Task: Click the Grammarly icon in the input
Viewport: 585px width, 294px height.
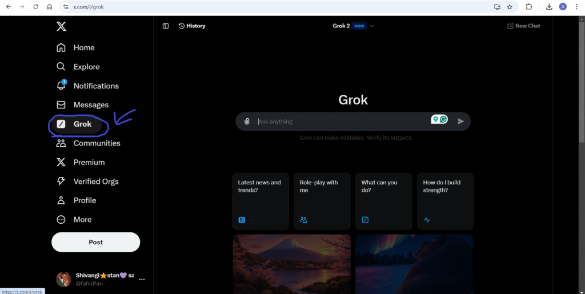Action: click(443, 119)
